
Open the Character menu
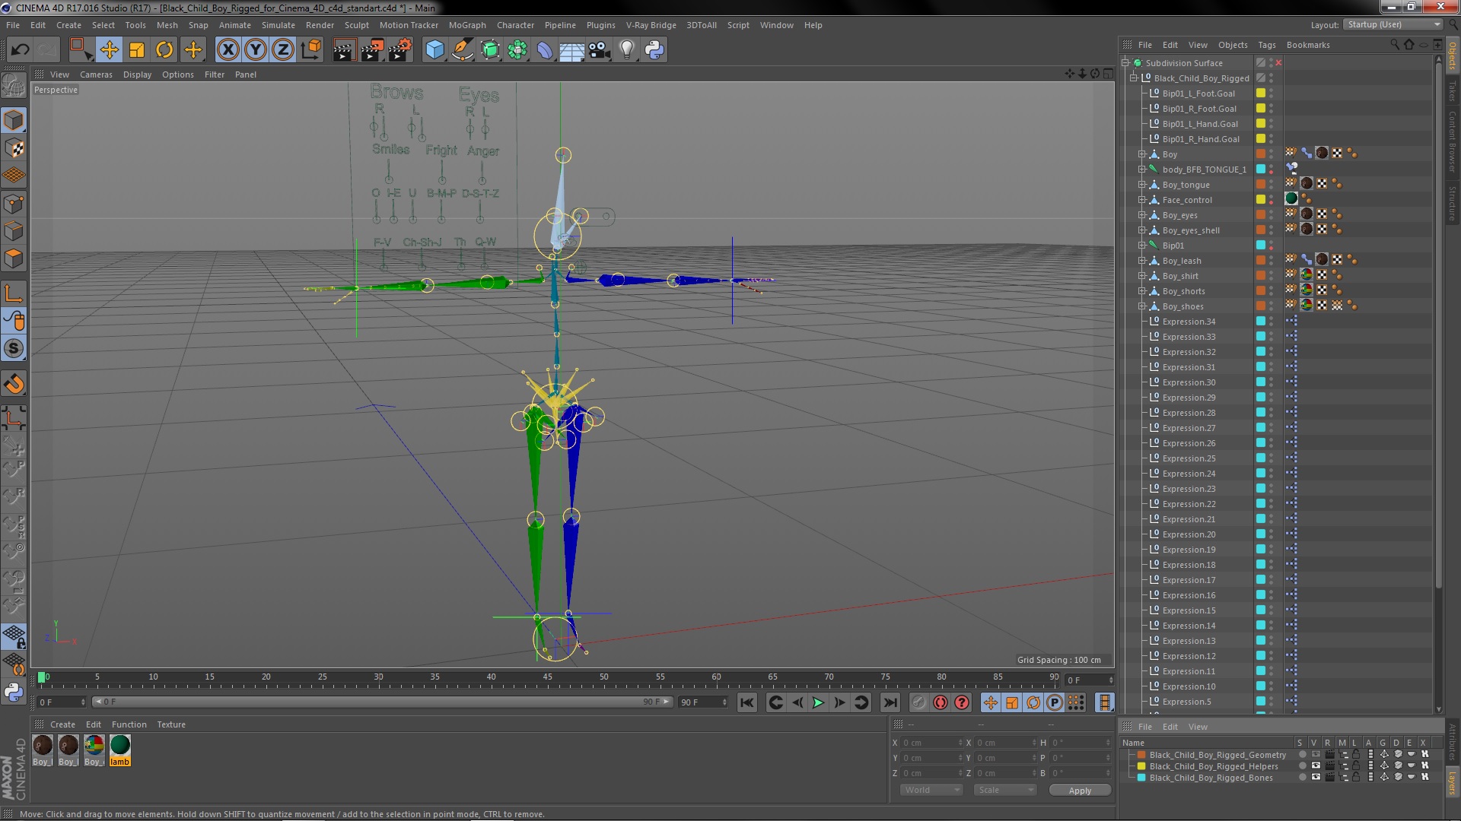click(515, 25)
